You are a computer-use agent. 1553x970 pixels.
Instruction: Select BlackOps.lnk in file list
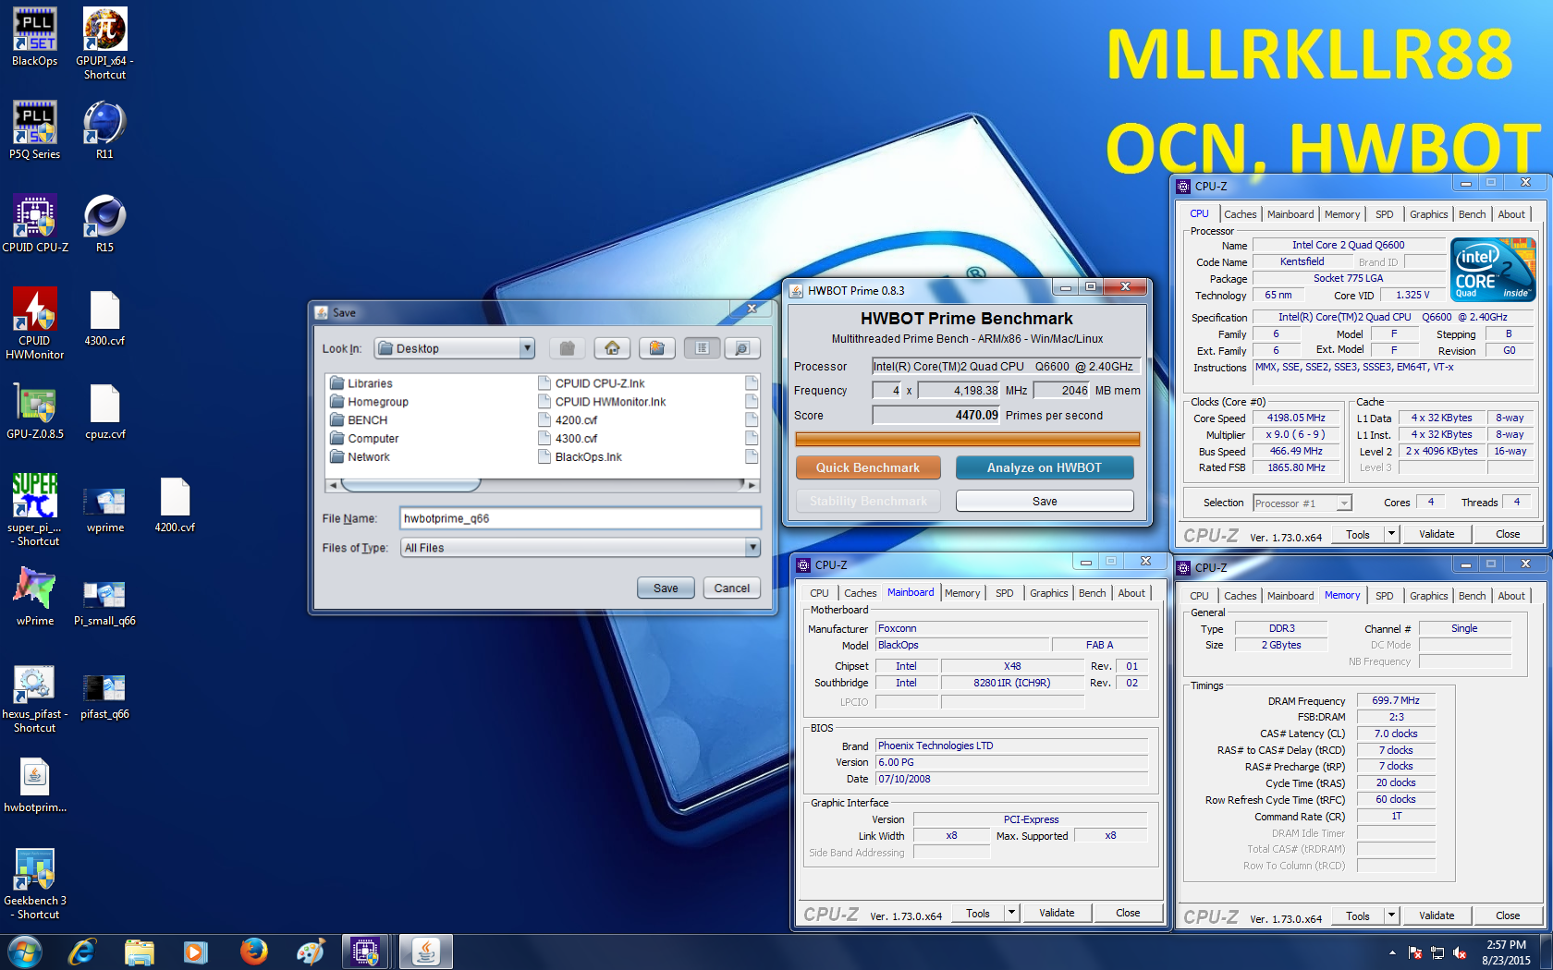[x=580, y=457]
